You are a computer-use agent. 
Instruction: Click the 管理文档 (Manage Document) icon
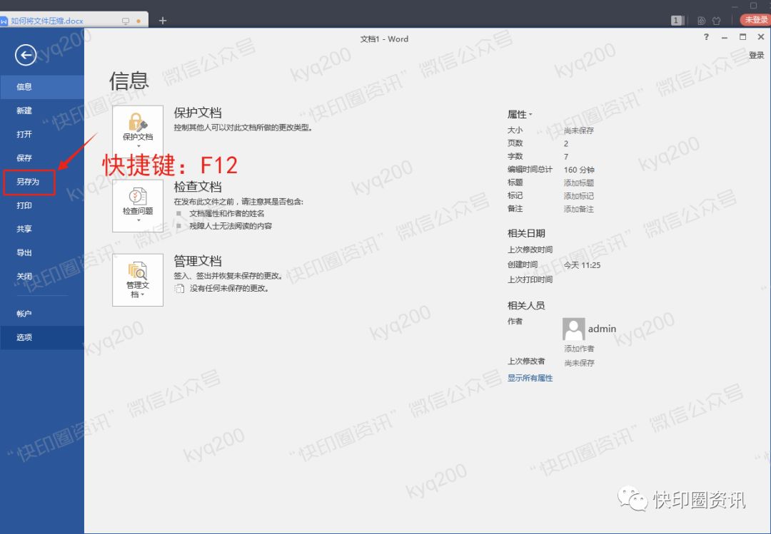pos(137,271)
